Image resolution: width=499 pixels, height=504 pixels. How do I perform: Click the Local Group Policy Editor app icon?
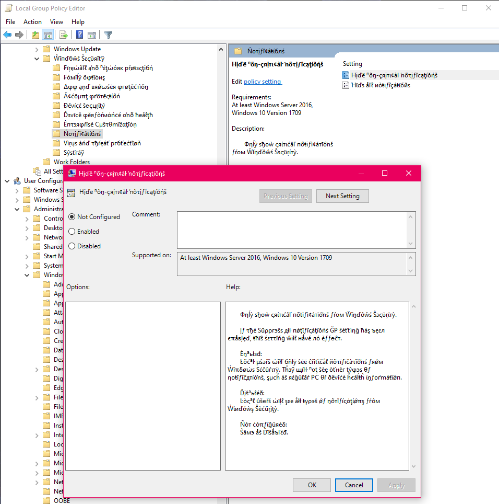click(x=9, y=8)
